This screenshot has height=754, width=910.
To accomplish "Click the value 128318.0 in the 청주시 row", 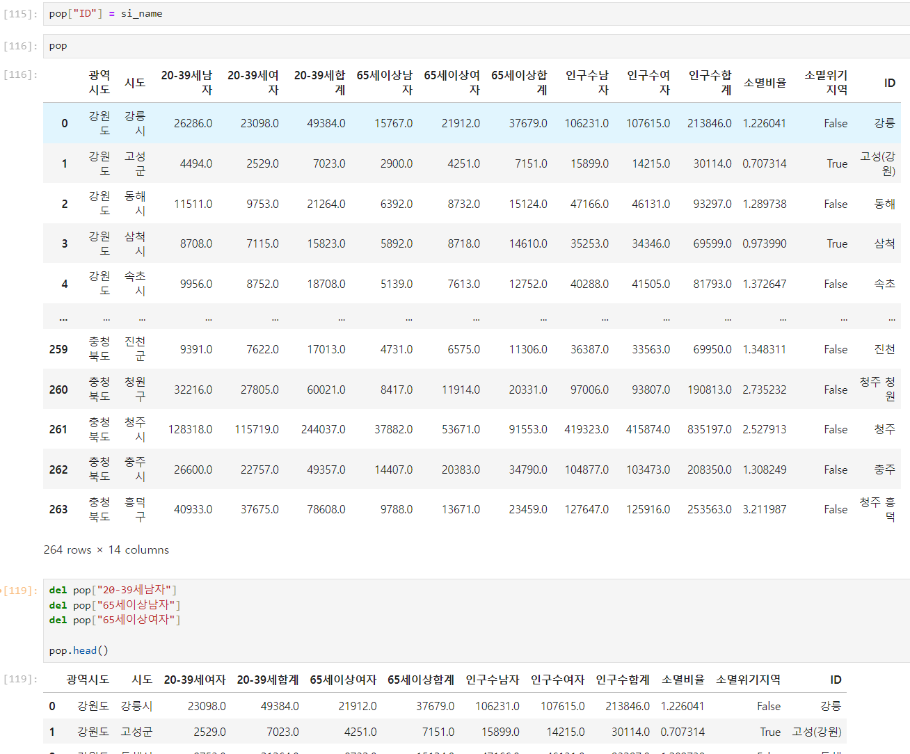I will [x=191, y=429].
